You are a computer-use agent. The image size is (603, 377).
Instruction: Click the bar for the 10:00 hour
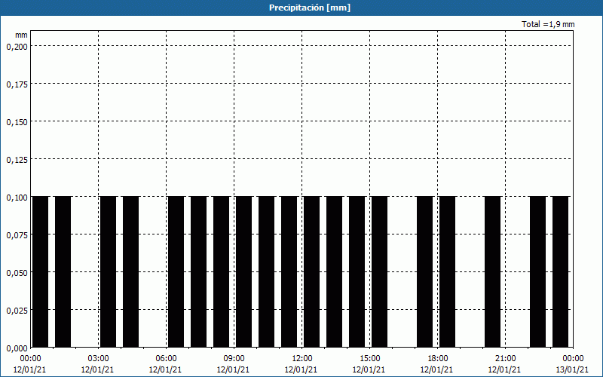267,271
